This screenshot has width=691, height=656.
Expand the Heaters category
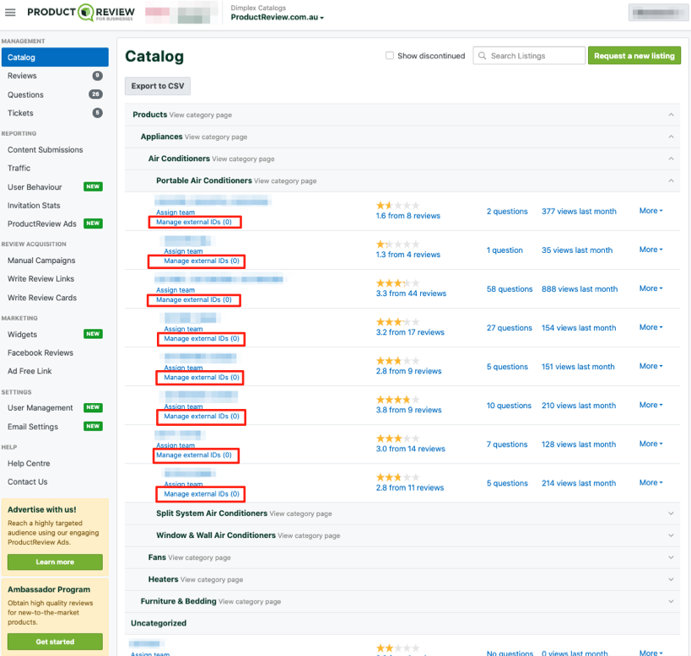671,579
